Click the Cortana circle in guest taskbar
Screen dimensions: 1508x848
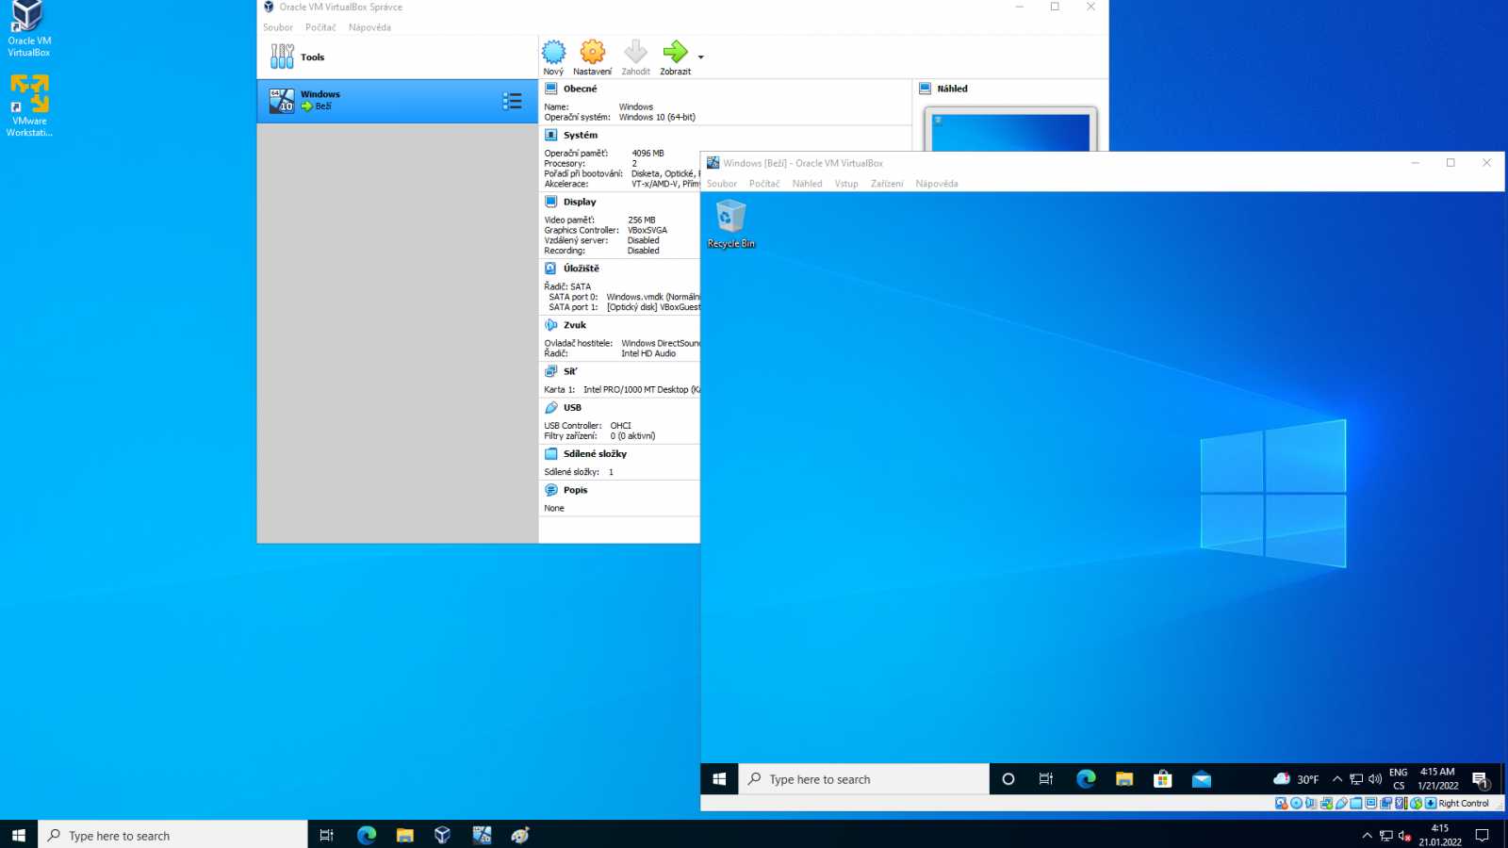pos(1008,779)
